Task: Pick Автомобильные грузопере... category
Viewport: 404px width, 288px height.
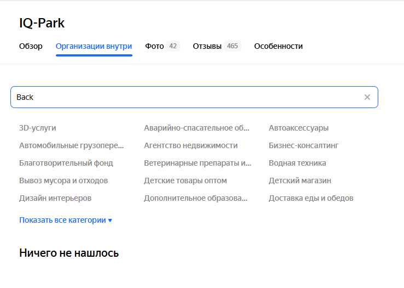Action: click(x=71, y=145)
